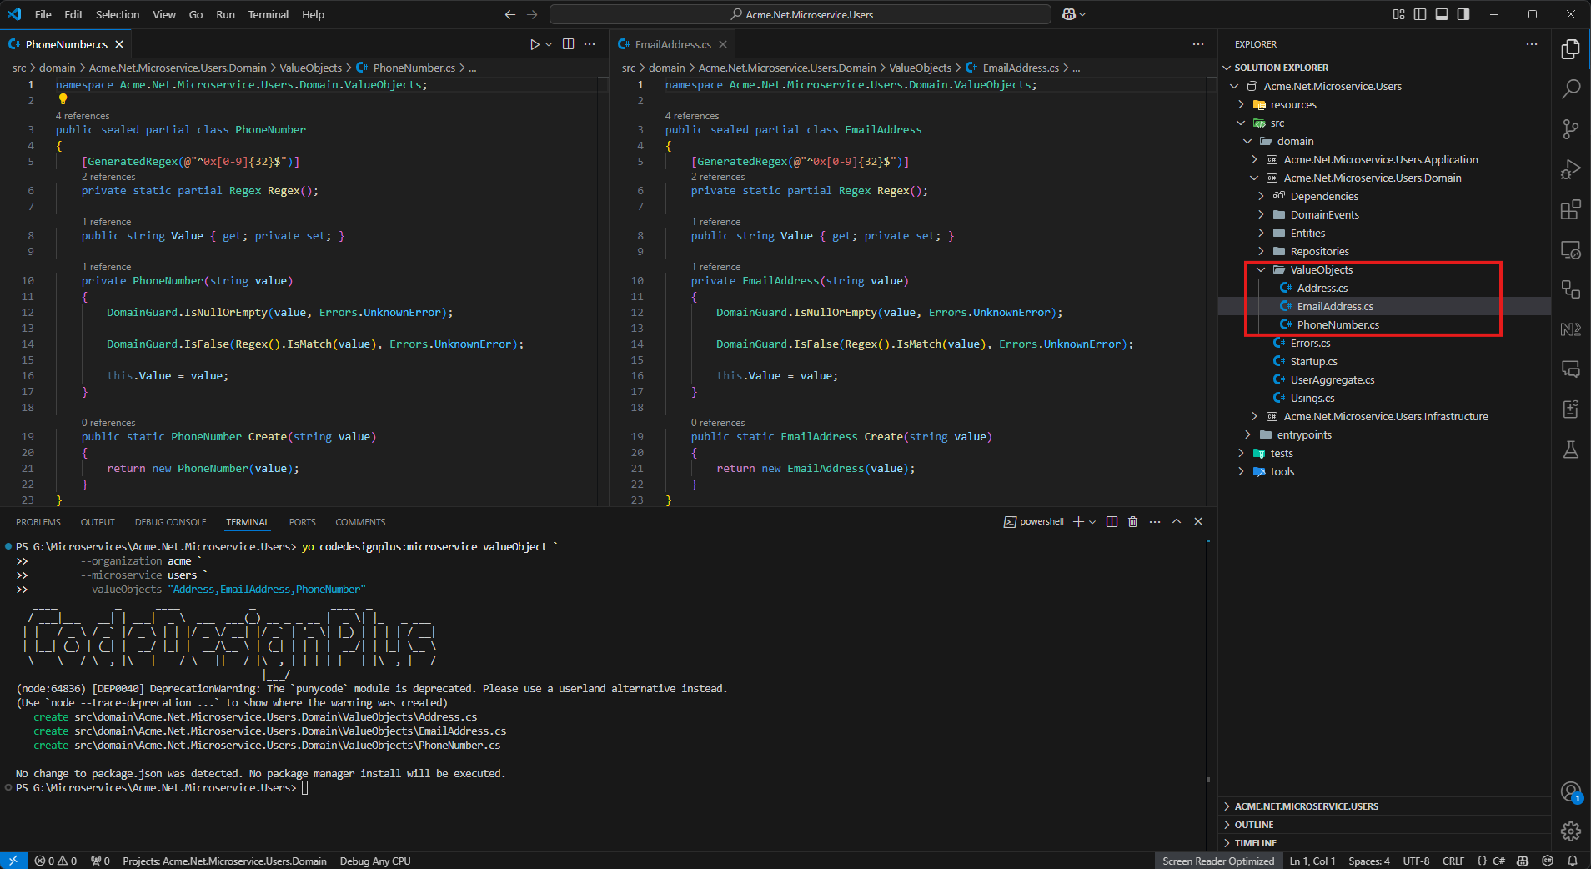Expand the tests folder

[1242, 453]
